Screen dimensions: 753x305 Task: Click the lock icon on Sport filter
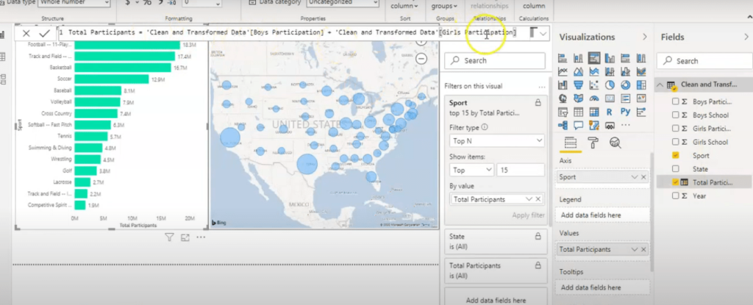click(538, 104)
